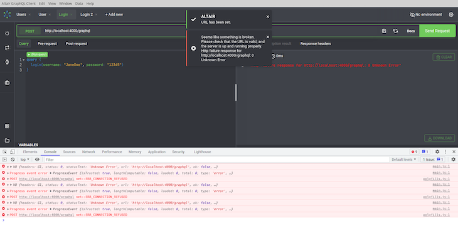This screenshot has height=239, width=458.
Task: Expand the VARIABLES panel
Action: pos(28,145)
